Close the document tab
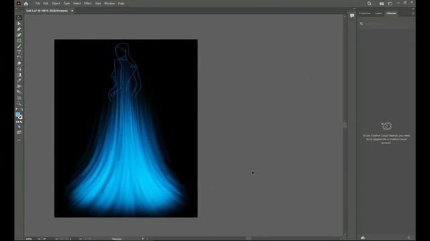The width and height of the screenshot is (430, 241). click(73, 11)
